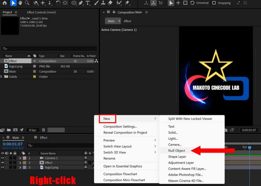Select the Brush tool
261x186 pixels.
(96, 3)
